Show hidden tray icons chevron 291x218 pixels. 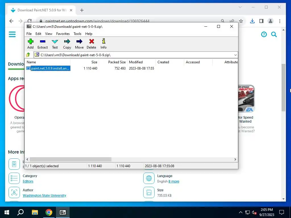tap(240, 212)
